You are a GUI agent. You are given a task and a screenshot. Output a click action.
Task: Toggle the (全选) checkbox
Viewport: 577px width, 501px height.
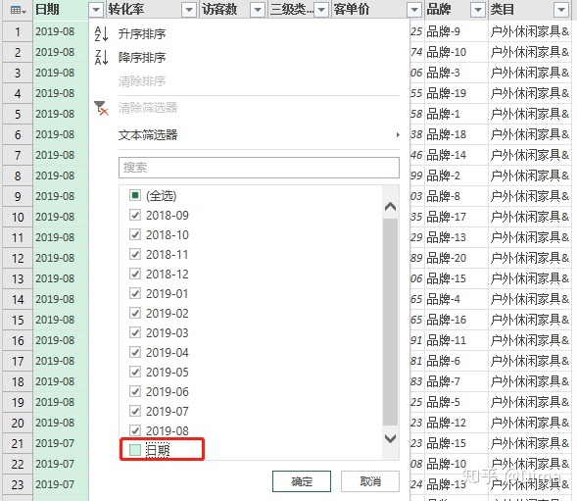[x=135, y=195]
